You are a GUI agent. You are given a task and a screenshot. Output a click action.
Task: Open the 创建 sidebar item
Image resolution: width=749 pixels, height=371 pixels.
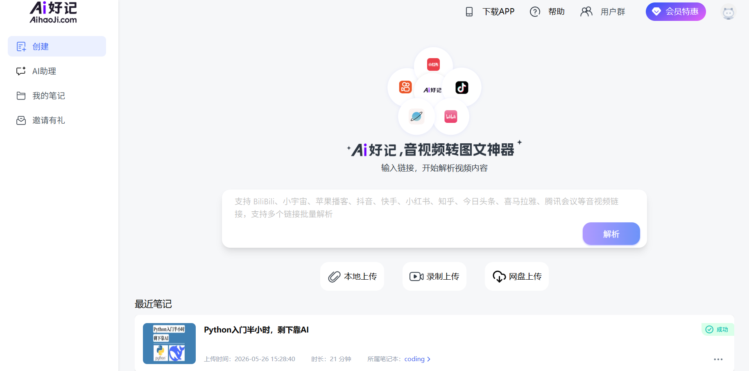57,46
